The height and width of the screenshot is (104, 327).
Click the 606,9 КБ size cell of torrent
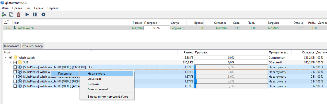138,28
